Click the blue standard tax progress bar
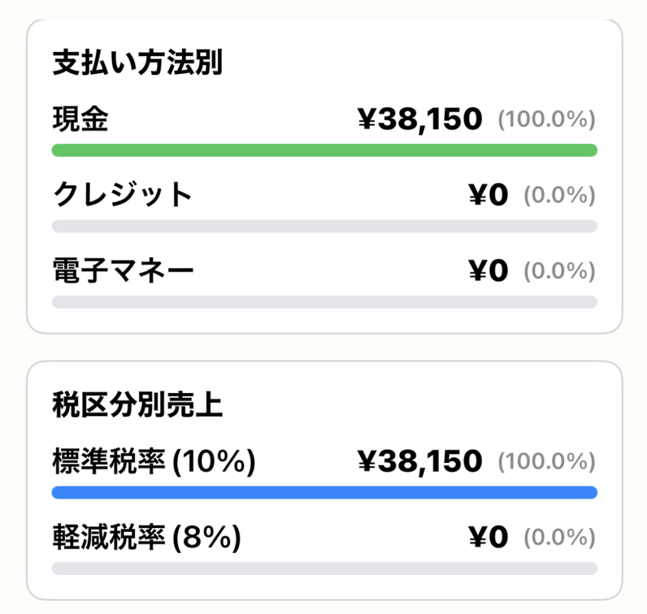647x614 pixels. 323,491
